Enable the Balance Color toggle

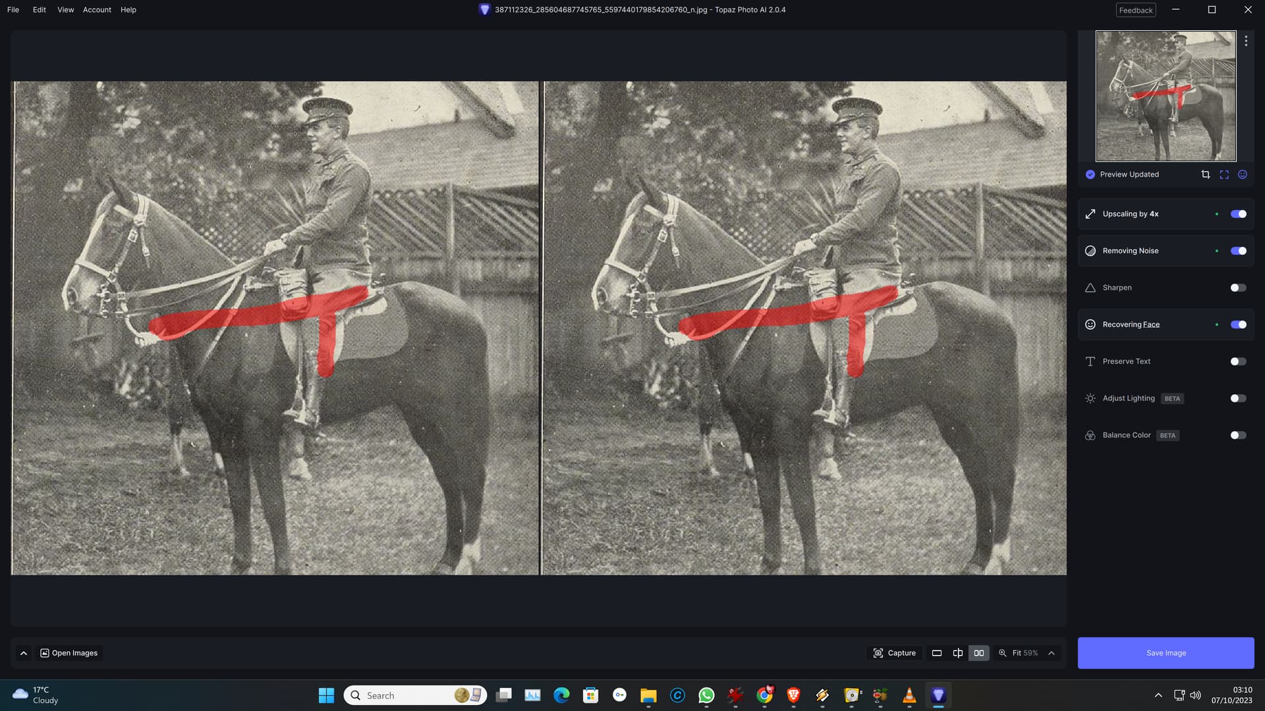pyautogui.click(x=1238, y=435)
